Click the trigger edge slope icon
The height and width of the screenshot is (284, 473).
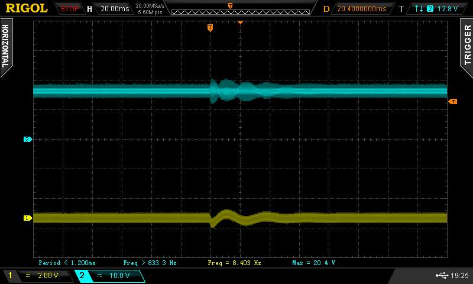coord(419,9)
